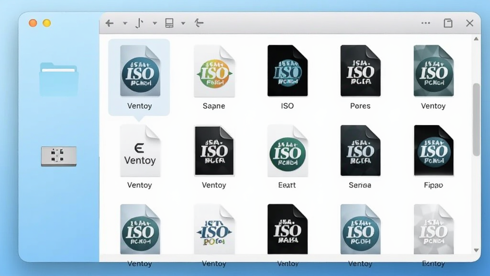Viewport: 490px width, 276px height.
Task: Click the orange window control dot
Action: (x=33, y=23)
